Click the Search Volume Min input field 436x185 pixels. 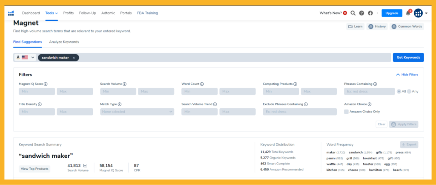click(118, 92)
